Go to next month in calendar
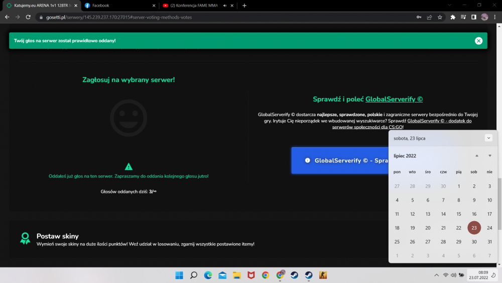Image resolution: width=502 pixels, height=283 pixels. click(490, 156)
